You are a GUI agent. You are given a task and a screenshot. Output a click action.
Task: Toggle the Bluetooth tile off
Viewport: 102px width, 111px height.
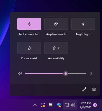click(29, 24)
